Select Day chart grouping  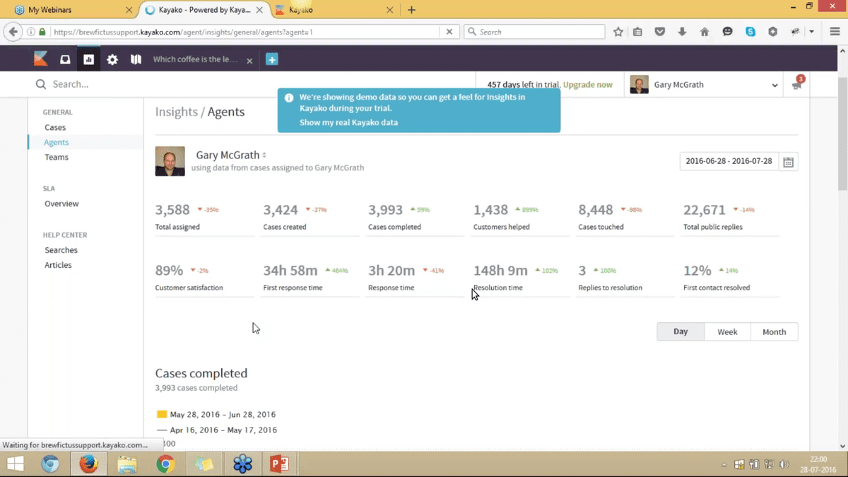coord(681,332)
